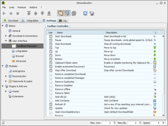The width and height of the screenshot is (168, 126).
Task: Click the Move down arrow toolbar icon
Action: 42,13
